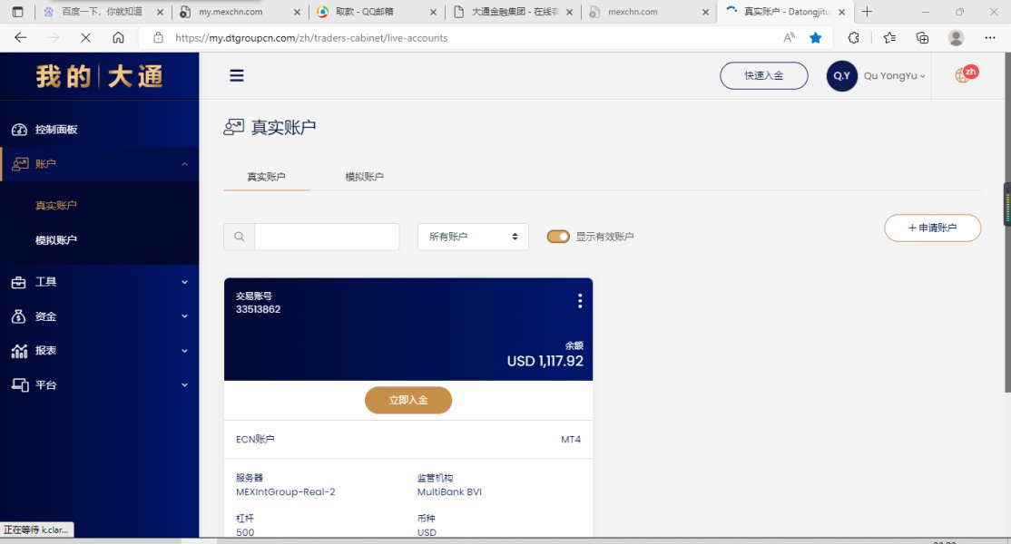
Task: Close the 取款 - QQ邮箱 tab
Action: click(433, 12)
